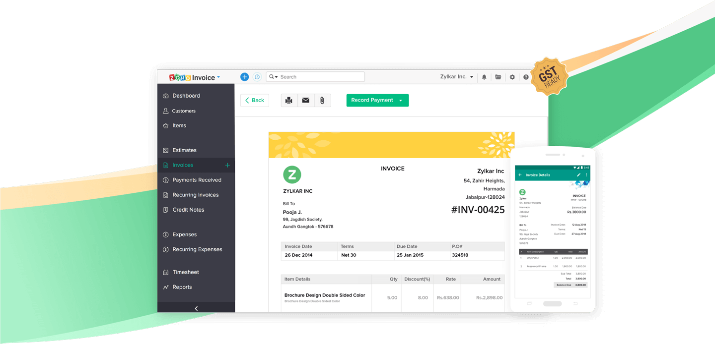Click the bold Brochure Design Double Sided Color item
715x344 pixels.
coord(325,295)
